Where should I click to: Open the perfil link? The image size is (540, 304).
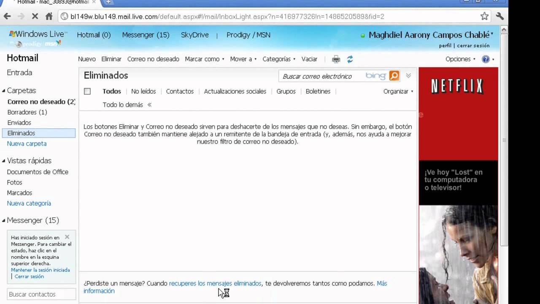(x=445, y=46)
